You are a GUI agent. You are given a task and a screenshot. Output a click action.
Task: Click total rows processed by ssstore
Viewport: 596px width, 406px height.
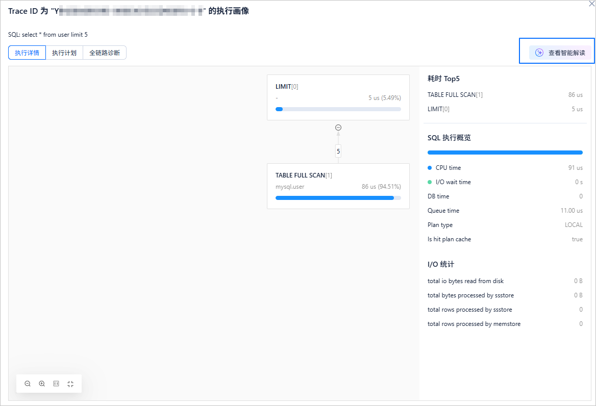coord(470,310)
